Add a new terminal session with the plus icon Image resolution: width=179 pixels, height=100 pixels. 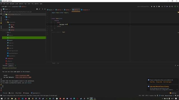tap(15, 66)
